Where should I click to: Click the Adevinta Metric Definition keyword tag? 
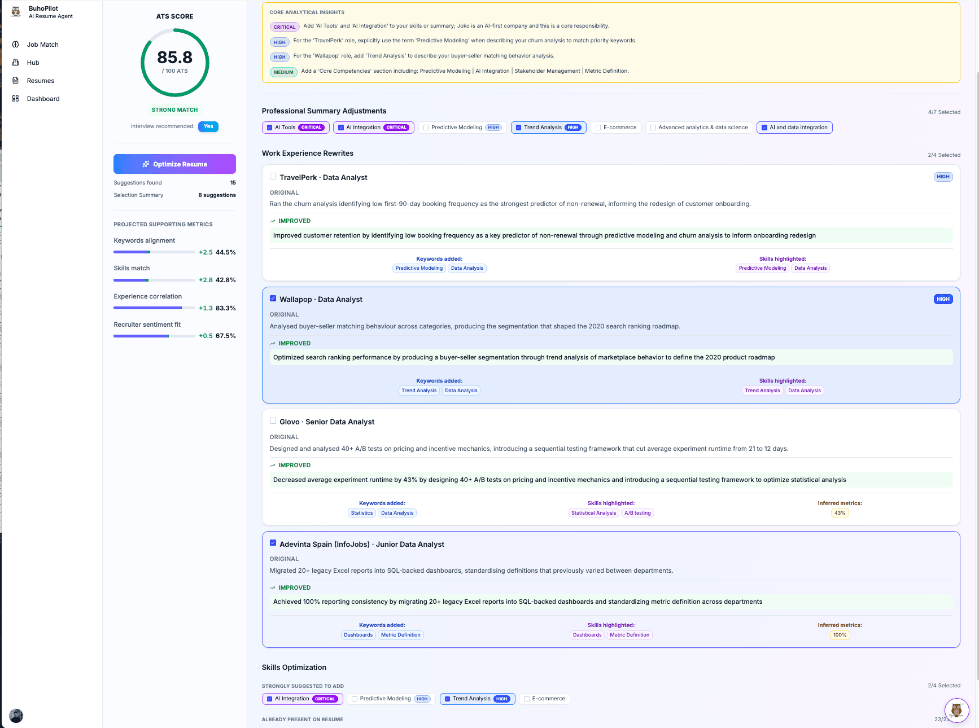[x=400, y=635]
